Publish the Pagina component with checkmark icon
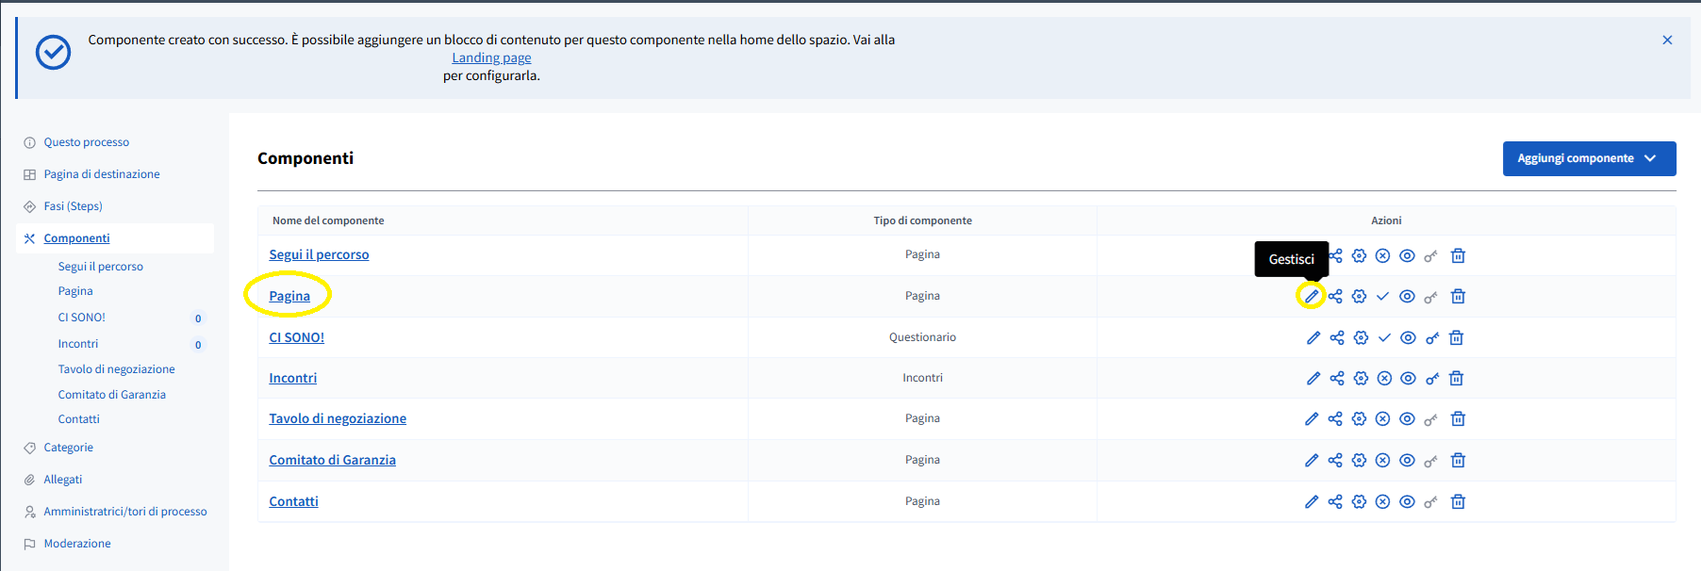1701x571 pixels. [1382, 296]
